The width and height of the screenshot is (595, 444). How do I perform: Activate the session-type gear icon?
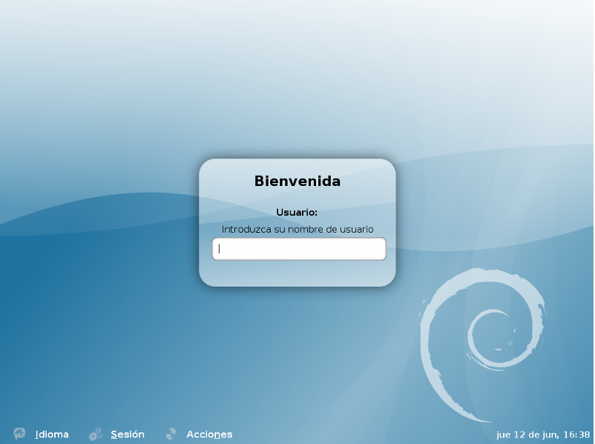95,434
